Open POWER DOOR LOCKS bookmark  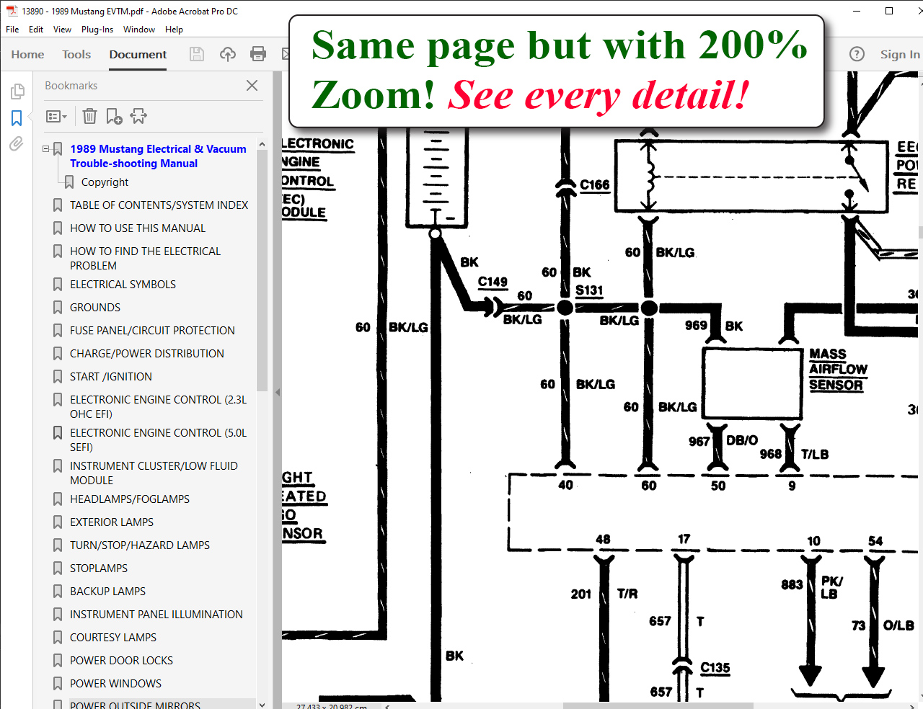pyautogui.click(x=121, y=661)
